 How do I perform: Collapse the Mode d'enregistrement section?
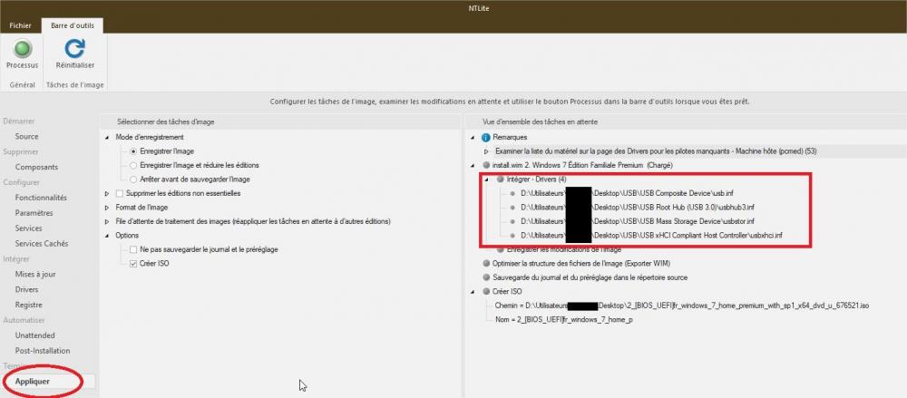point(107,138)
